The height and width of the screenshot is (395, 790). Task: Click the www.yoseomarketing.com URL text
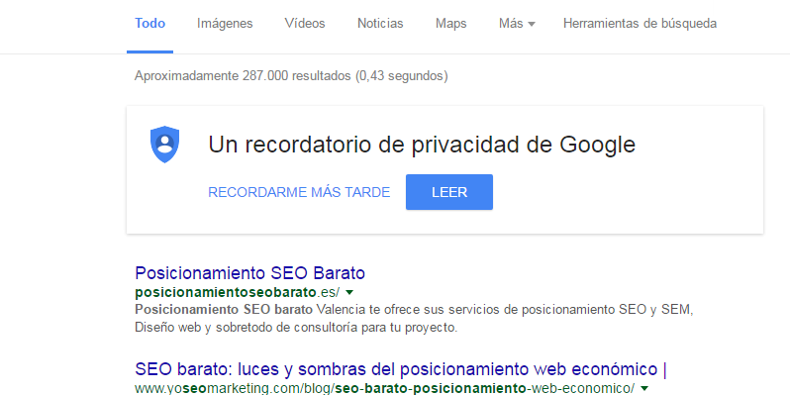click(385, 388)
